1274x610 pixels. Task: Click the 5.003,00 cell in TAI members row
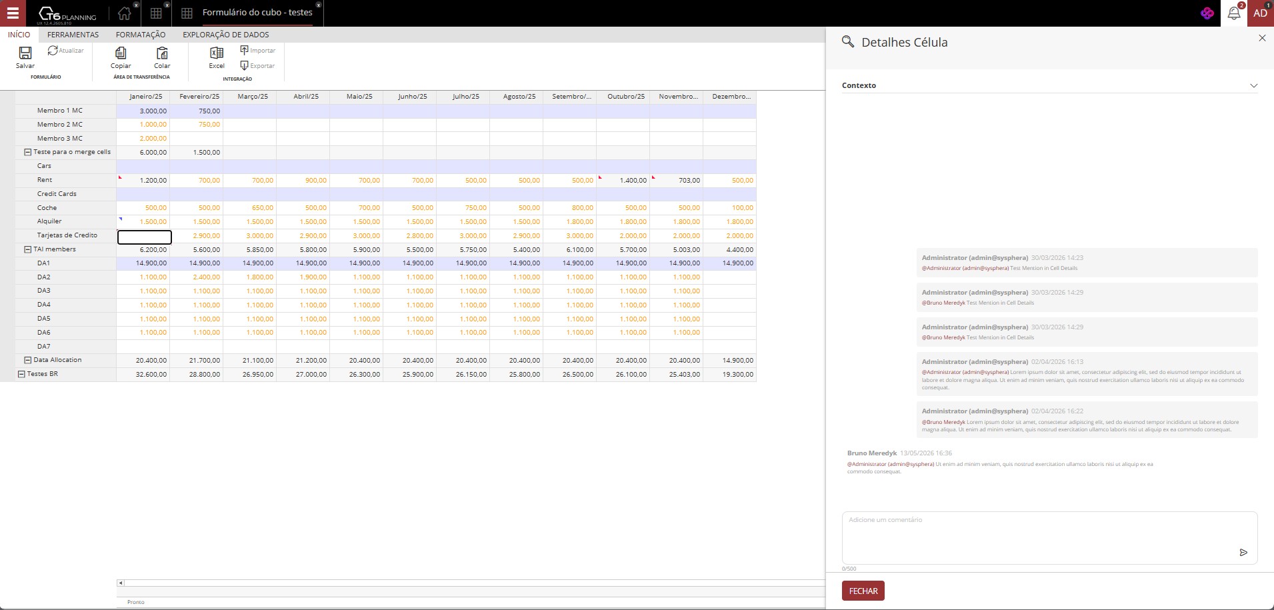pos(677,250)
